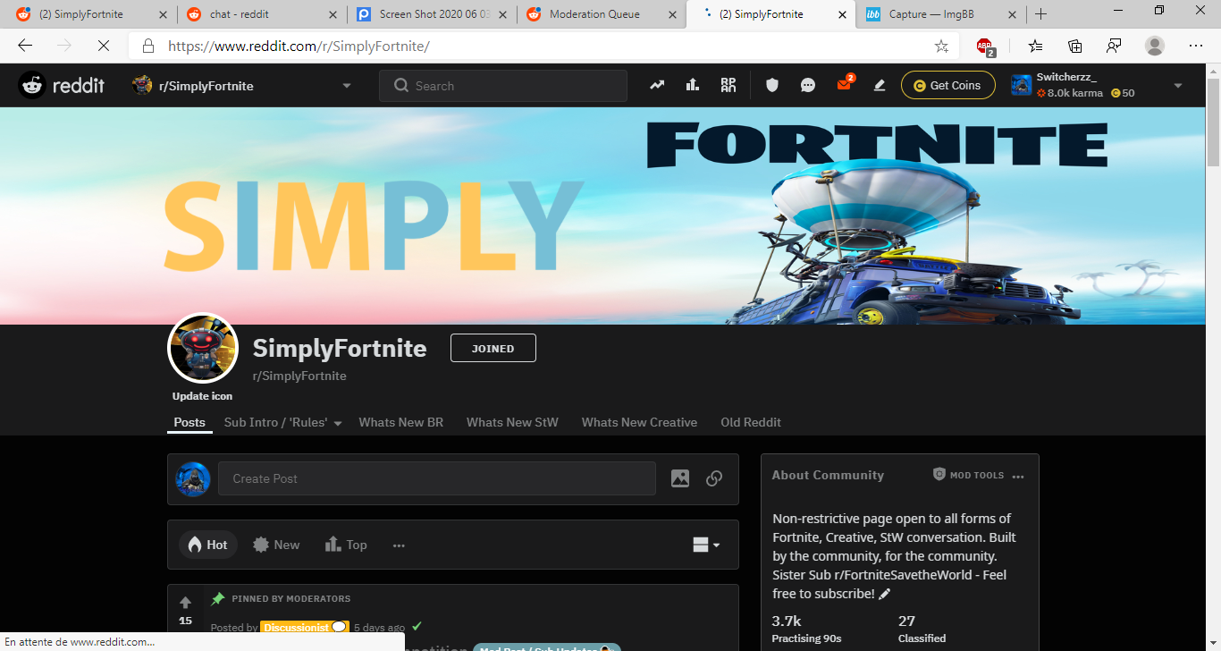The height and width of the screenshot is (651, 1221).
Task: Open Reddit chat speech-bubble icon
Action: pos(808,86)
